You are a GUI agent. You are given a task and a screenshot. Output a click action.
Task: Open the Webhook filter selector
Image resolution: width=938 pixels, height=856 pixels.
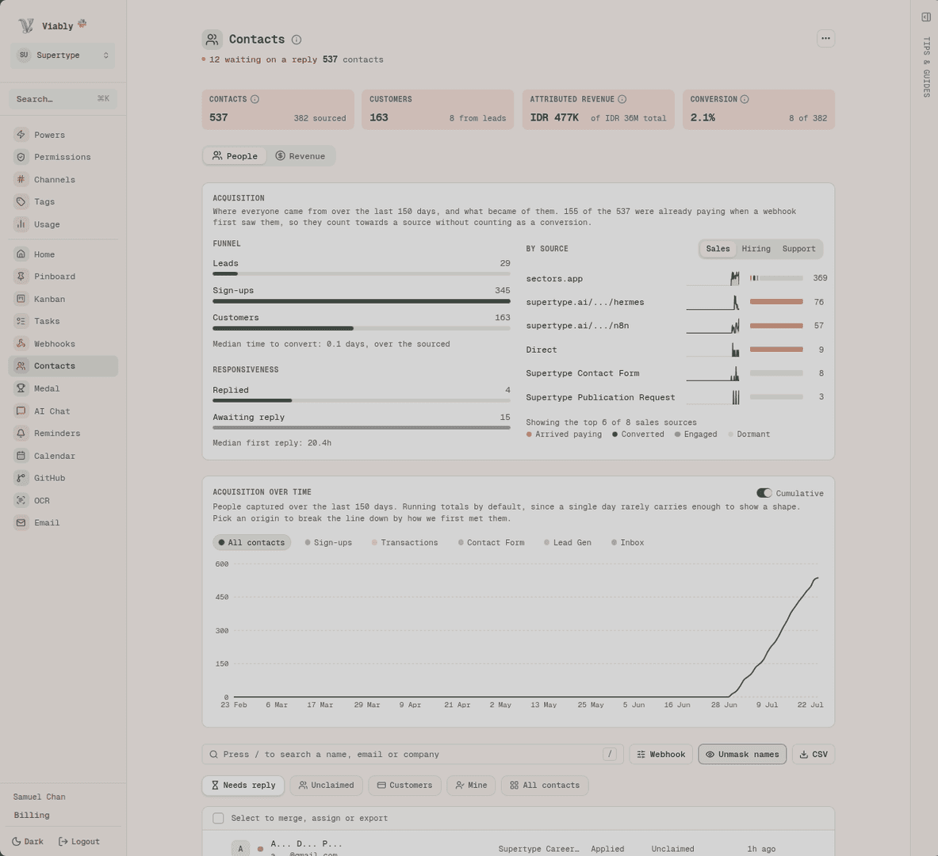click(x=661, y=755)
